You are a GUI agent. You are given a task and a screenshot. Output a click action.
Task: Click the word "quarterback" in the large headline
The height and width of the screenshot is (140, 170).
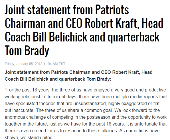point(133,37)
